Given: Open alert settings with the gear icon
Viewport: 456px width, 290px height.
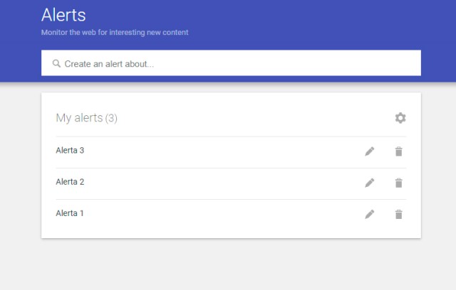Looking at the screenshot, I should [400, 118].
